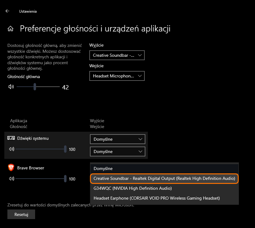The width and height of the screenshot is (255, 228).
Task: Open Settings home via house icon
Action: (x=10, y=29)
